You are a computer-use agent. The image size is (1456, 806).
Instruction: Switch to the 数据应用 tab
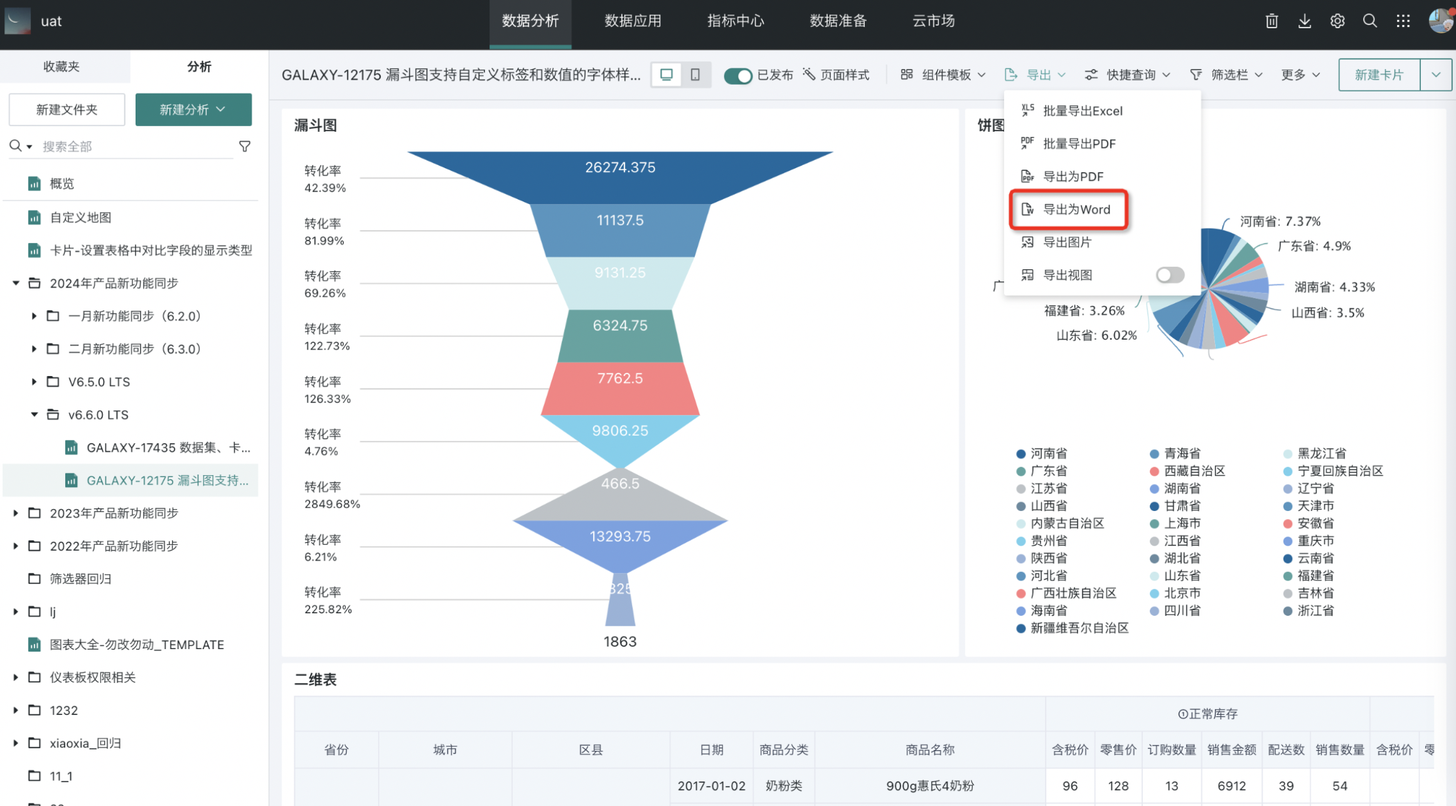(633, 21)
